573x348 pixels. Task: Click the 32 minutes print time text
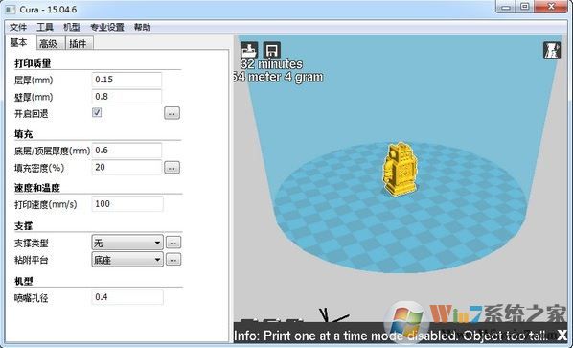(272, 64)
